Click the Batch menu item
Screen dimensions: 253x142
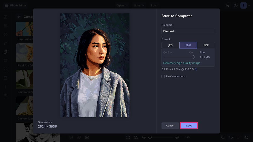point(154,5)
